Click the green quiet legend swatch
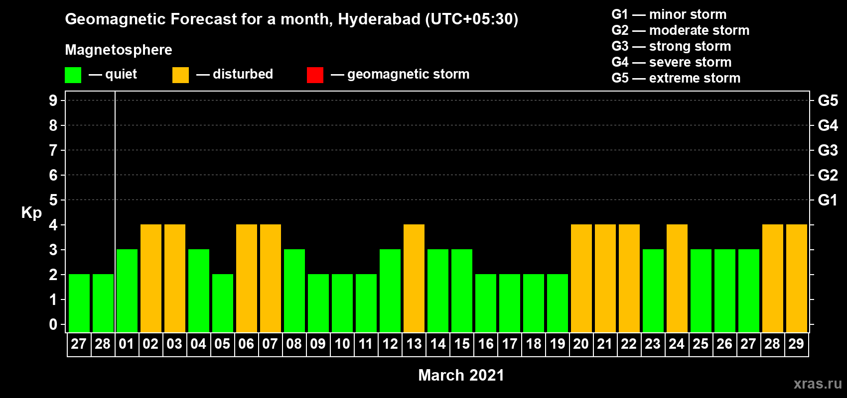Viewport: 847px width, 398px height. click(x=73, y=75)
